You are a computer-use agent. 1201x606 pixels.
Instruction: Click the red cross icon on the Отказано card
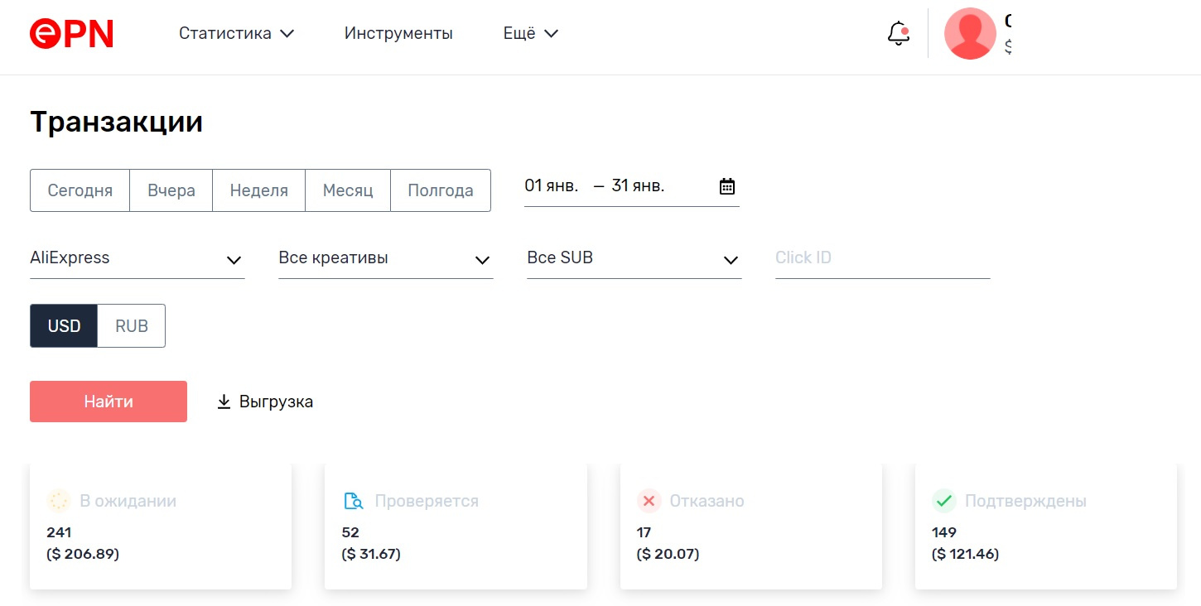tap(649, 501)
